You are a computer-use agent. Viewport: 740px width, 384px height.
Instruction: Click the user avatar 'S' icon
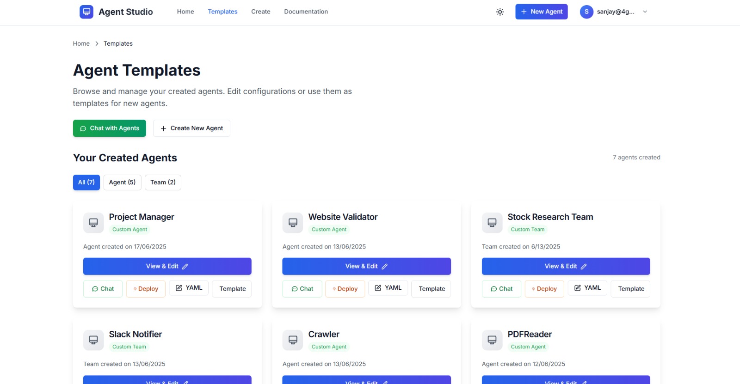coord(586,12)
